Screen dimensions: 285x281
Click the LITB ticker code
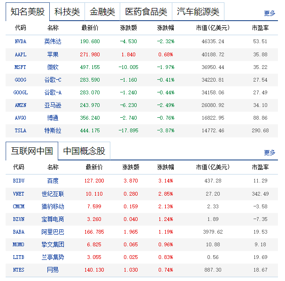pos(18,257)
